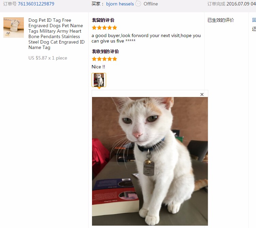
Task: Open the Dog Pet ID Tag product thumbnail
Action: click(14, 28)
